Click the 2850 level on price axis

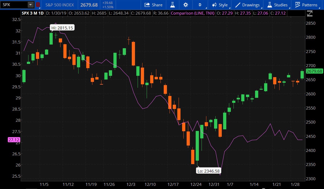(x=311, y=23)
